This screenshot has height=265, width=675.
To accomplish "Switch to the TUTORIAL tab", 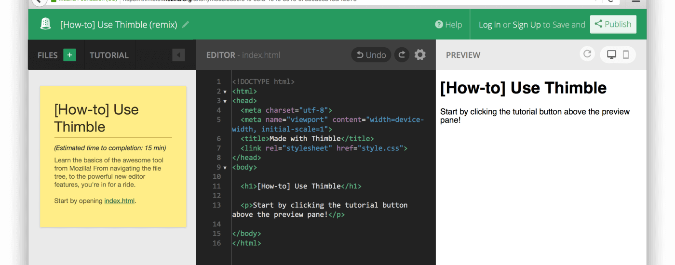I will [x=109, y=55].
